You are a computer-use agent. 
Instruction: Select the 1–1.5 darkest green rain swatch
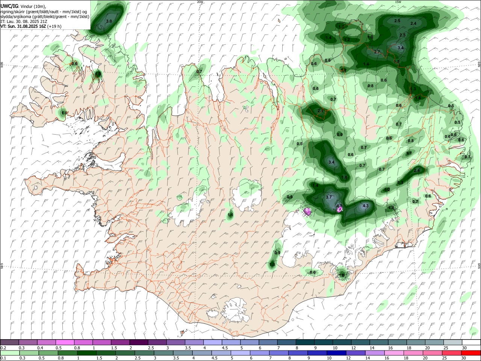coord(86,353)
